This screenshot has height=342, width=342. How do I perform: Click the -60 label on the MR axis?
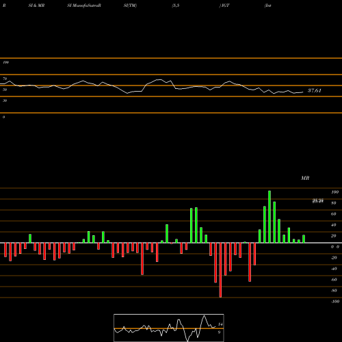(x=334, y=280)
